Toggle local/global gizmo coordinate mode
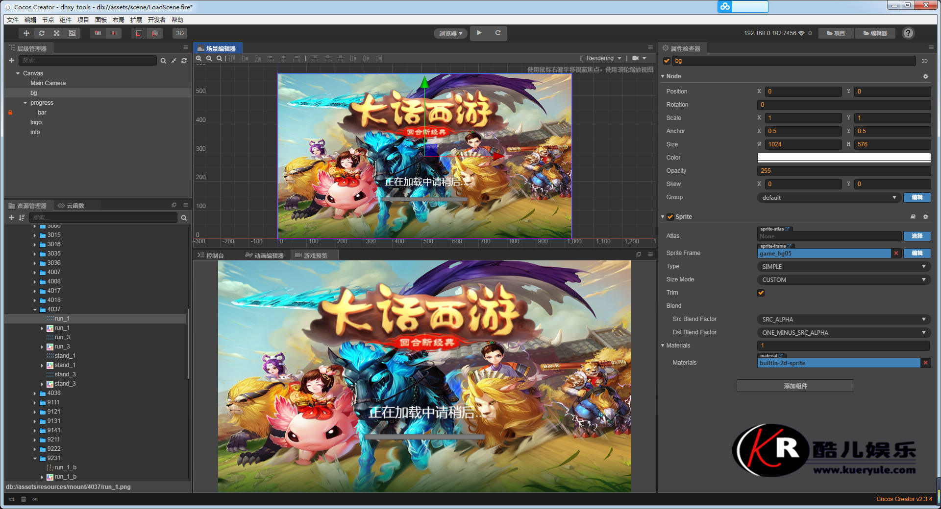The height and width of the screenshot is (509, 941). coord(114,33)
